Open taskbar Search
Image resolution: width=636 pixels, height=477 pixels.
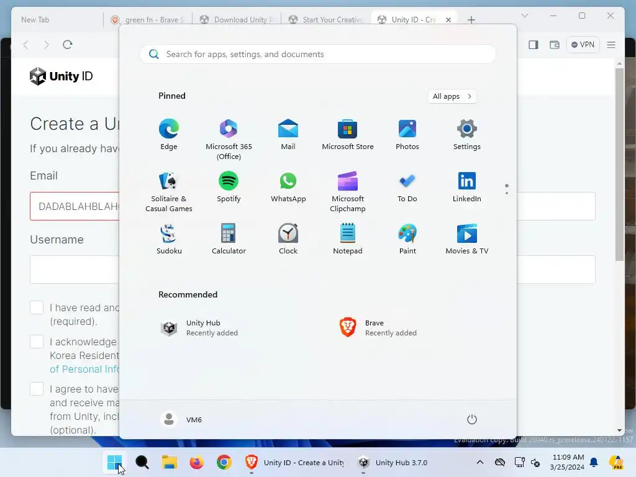(x=142, y=462)
